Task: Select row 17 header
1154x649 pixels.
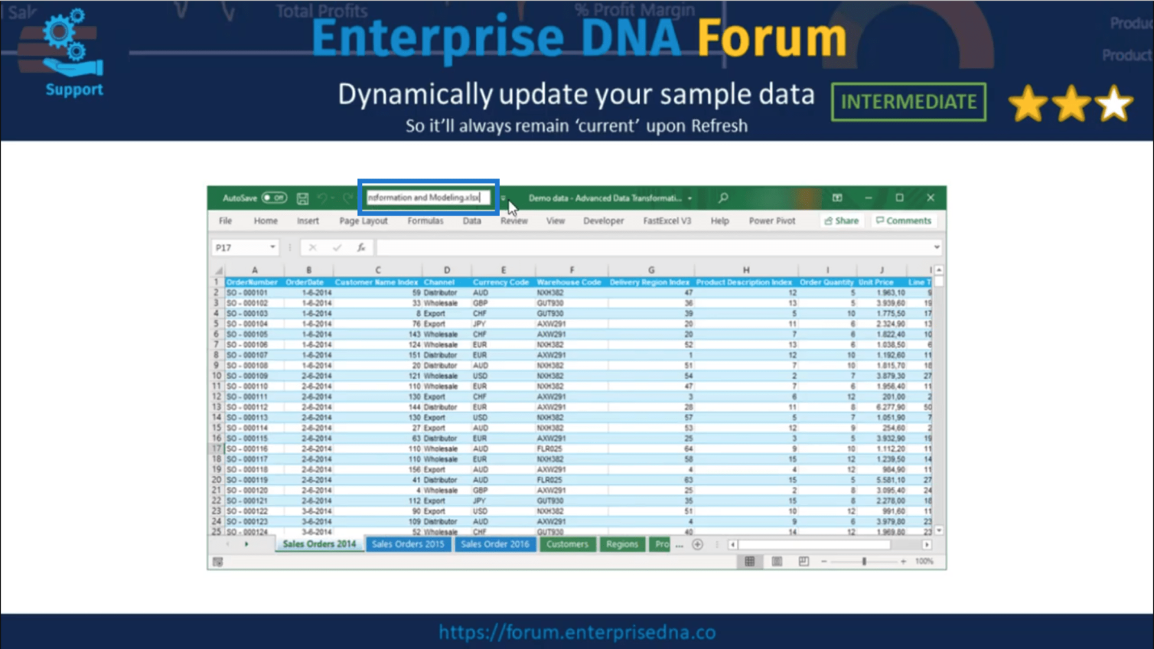Action: pos(216,448)
